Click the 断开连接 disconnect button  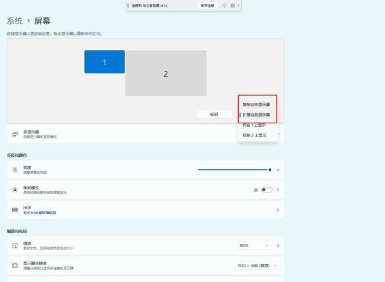(208, 5)
